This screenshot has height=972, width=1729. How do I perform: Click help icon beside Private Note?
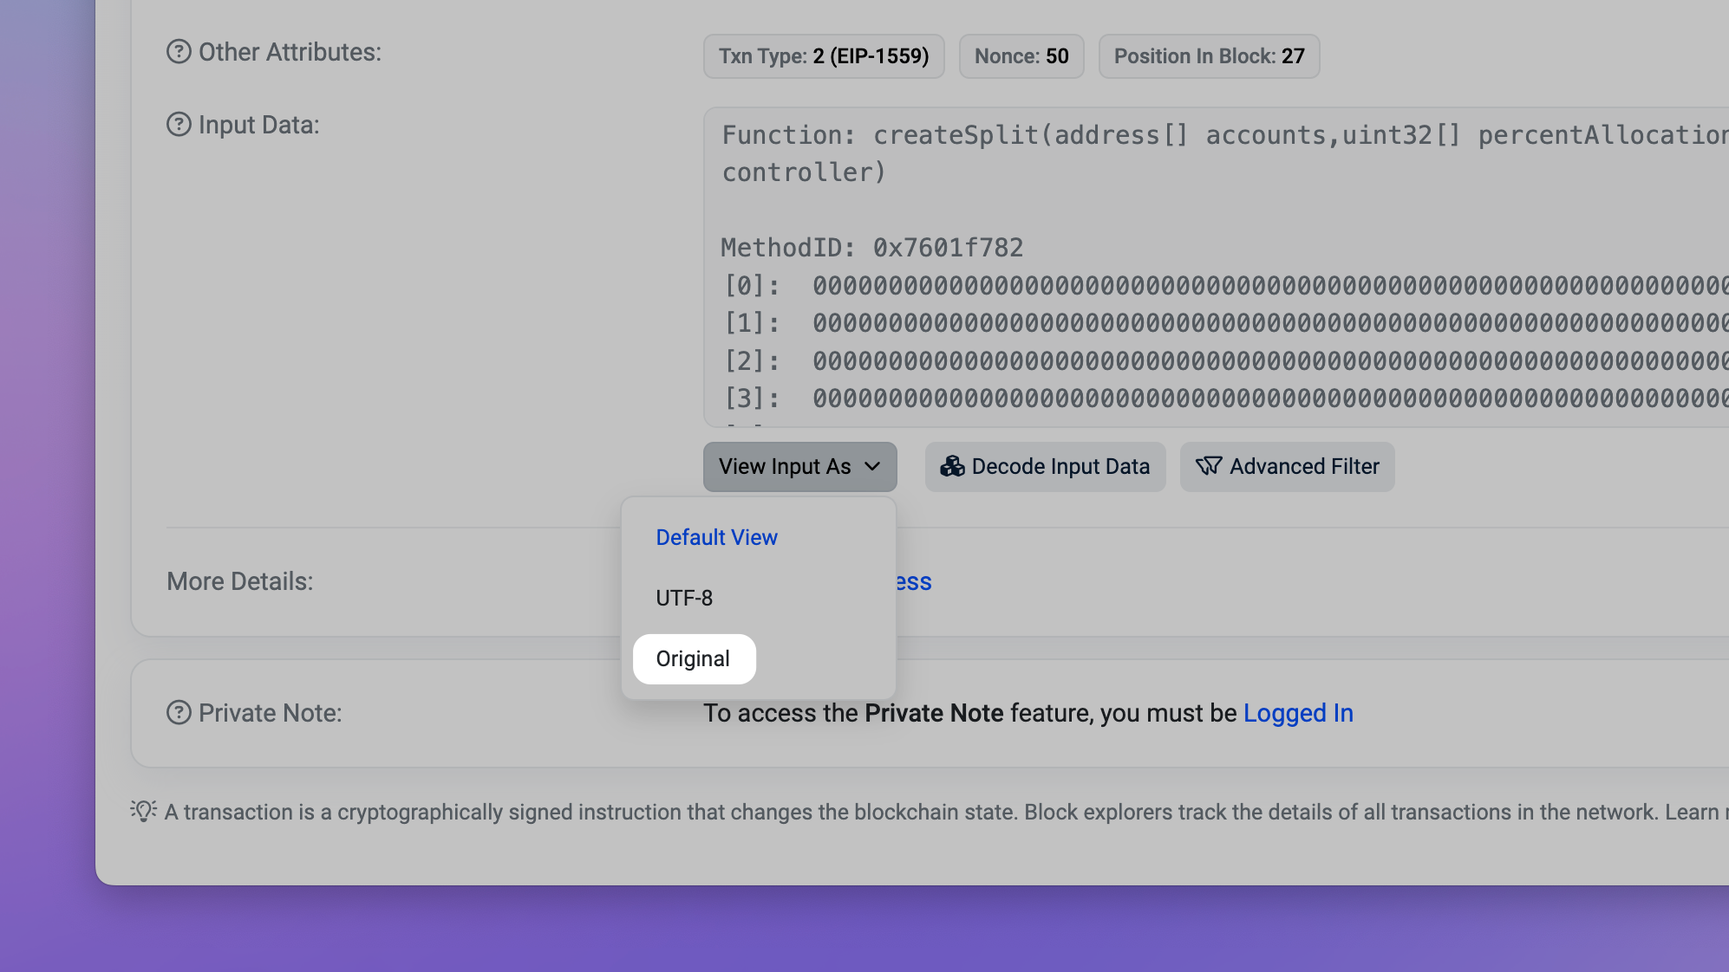[x=179, y=713]
